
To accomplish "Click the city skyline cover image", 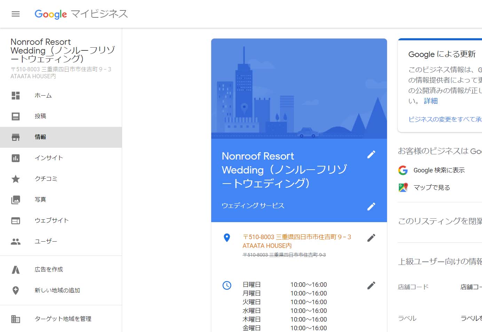I will pos(299,89).
